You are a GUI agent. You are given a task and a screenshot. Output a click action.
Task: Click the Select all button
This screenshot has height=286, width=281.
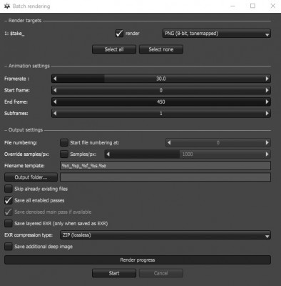[114, 49]
